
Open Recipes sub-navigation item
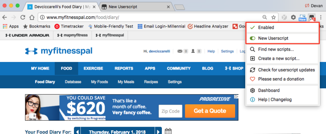[x=151, y=82]
